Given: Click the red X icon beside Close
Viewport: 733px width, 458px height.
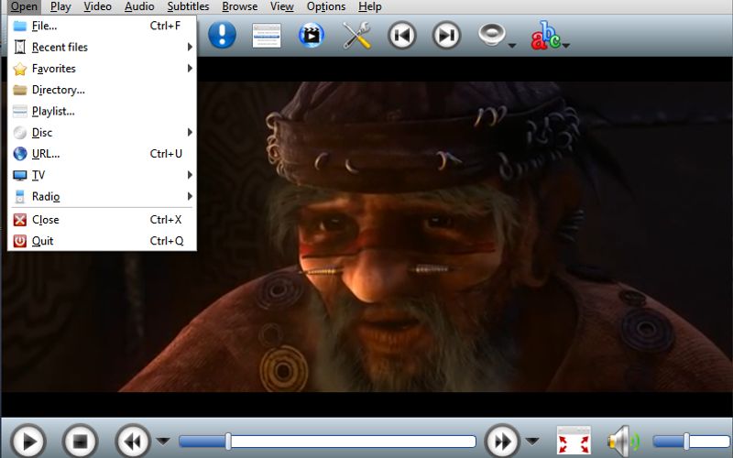Looking at the screenshot, I should [x=19, y=220].
